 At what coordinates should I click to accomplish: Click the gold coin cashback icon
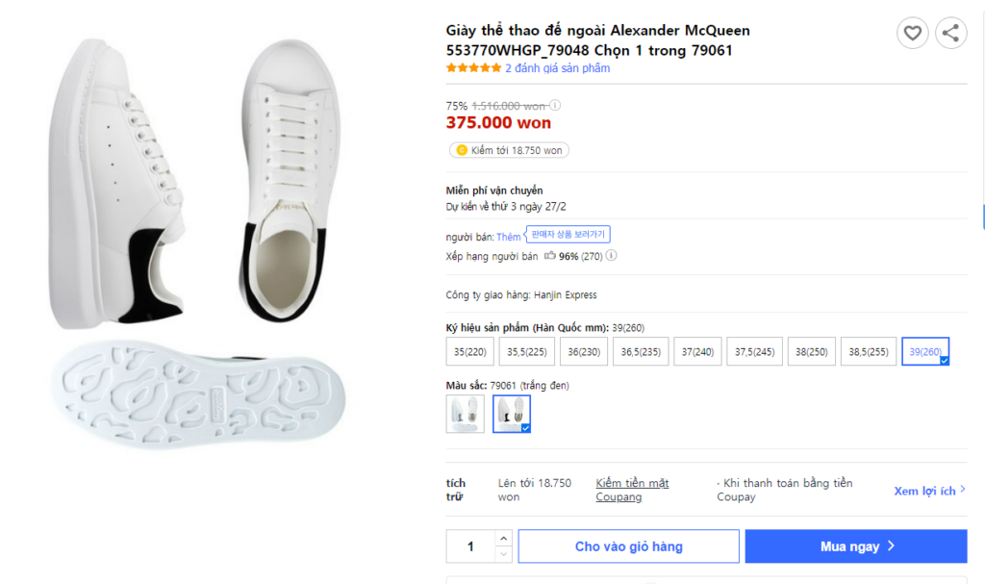point(462,150)
